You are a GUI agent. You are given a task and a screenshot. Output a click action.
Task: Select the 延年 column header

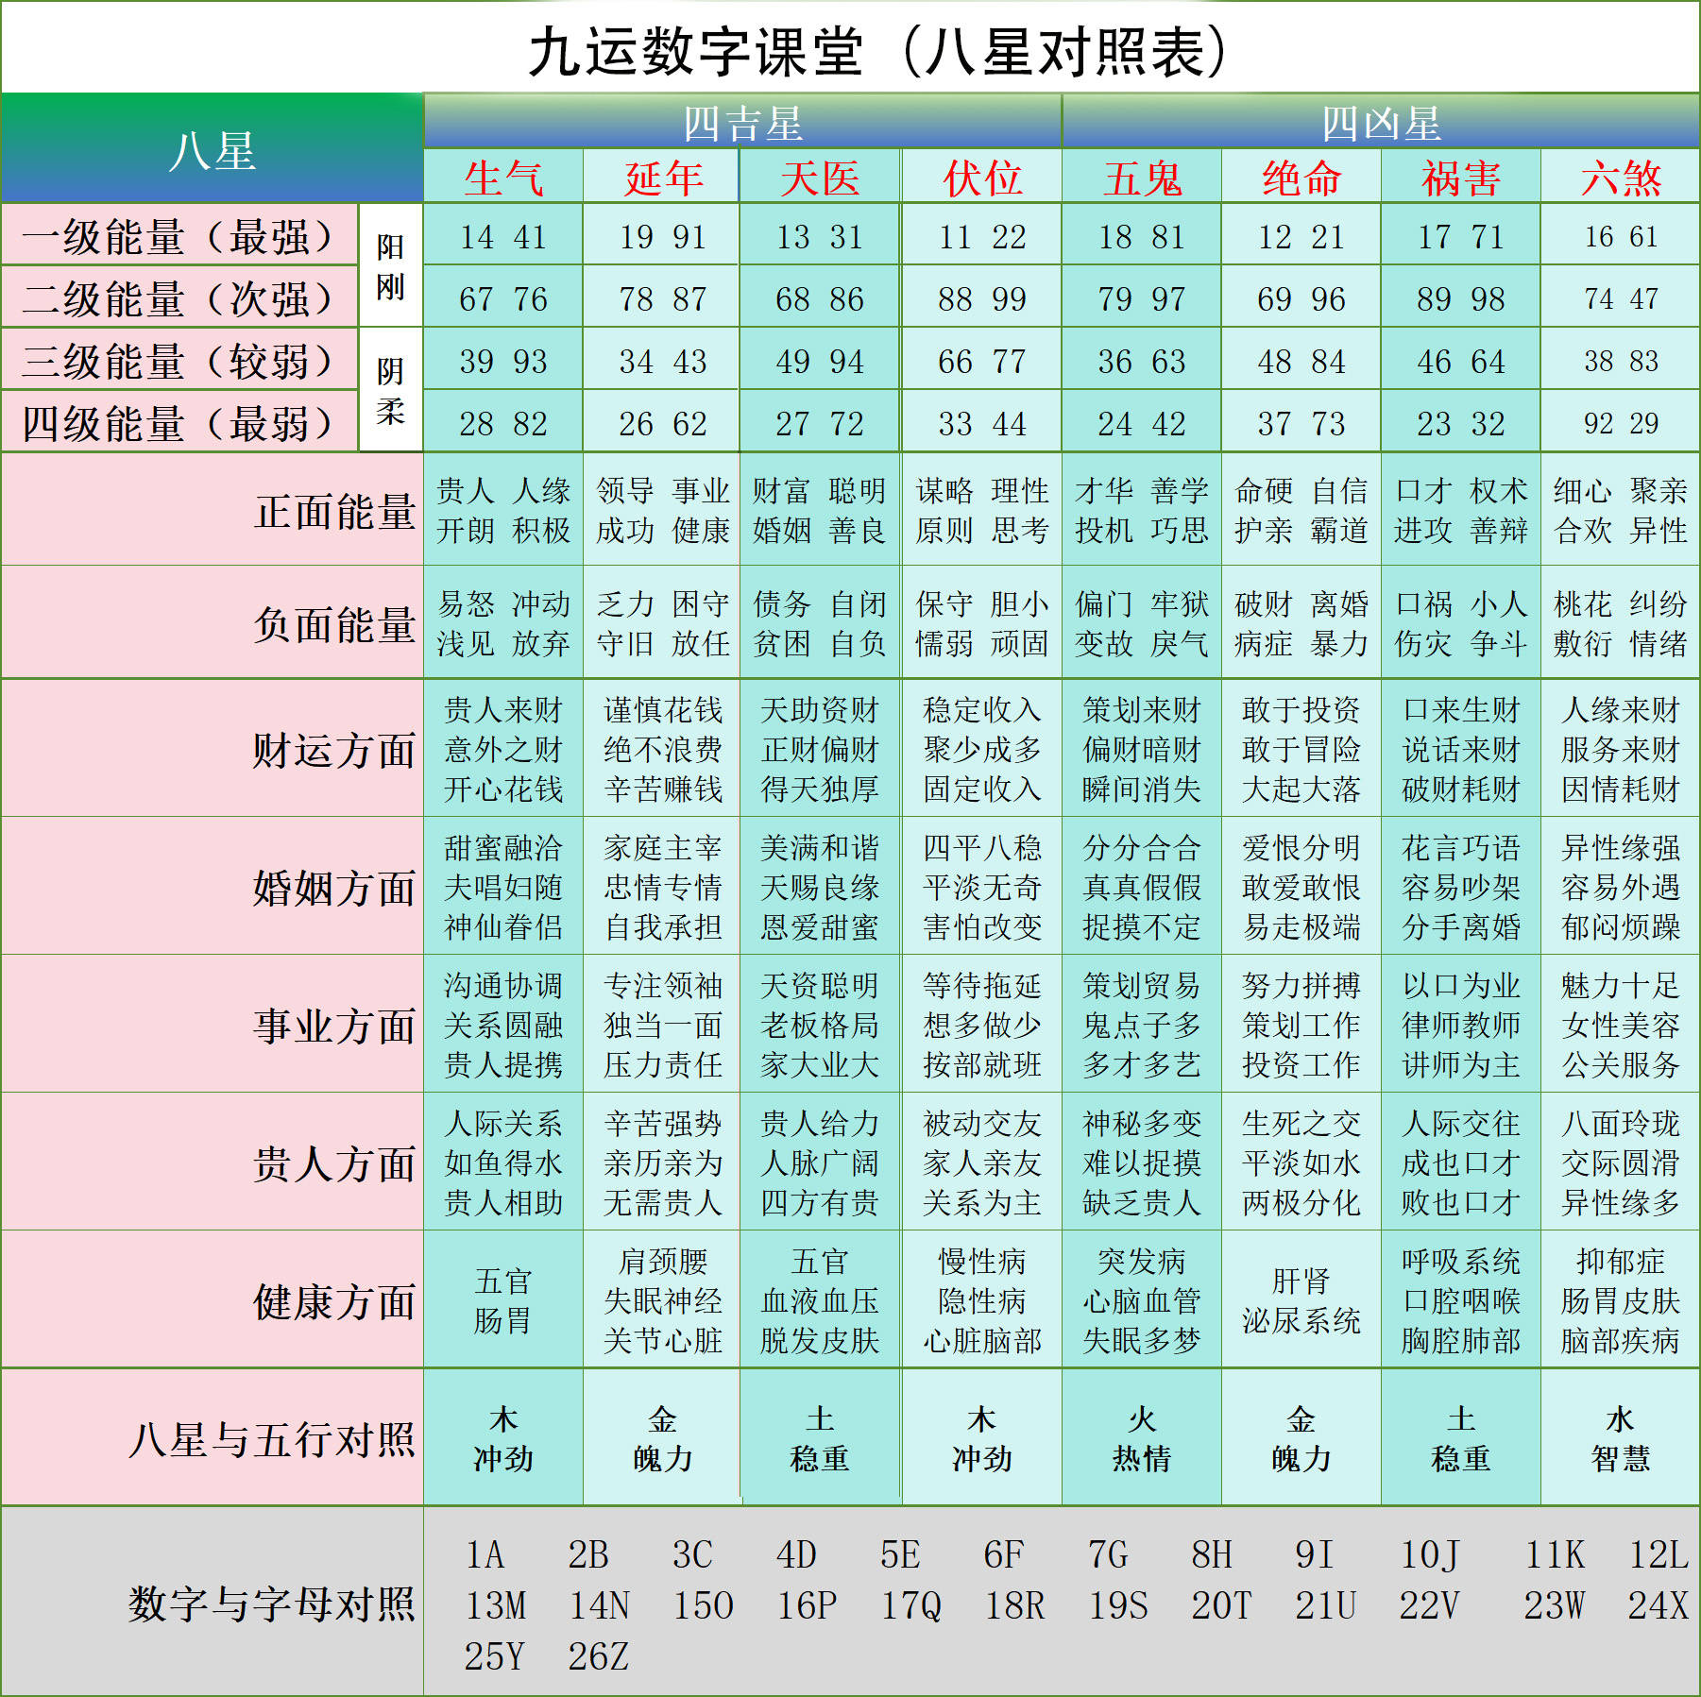(x=662, y=177)
